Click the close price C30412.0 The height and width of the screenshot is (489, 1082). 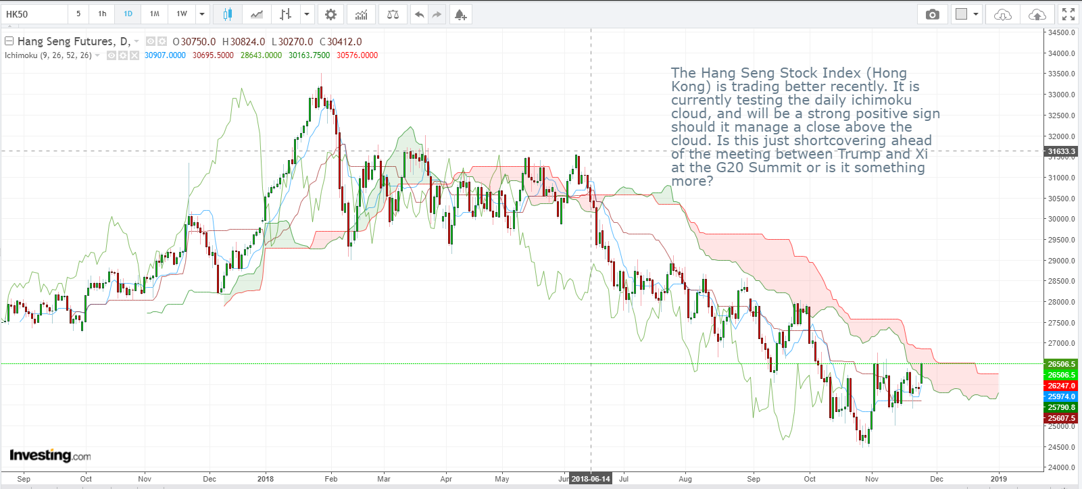[x=341, y=42]
